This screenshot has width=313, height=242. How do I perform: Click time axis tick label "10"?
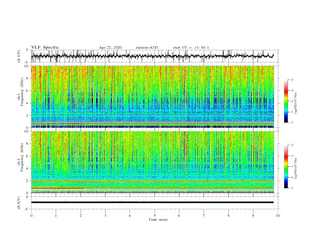(x=278, y=216)
